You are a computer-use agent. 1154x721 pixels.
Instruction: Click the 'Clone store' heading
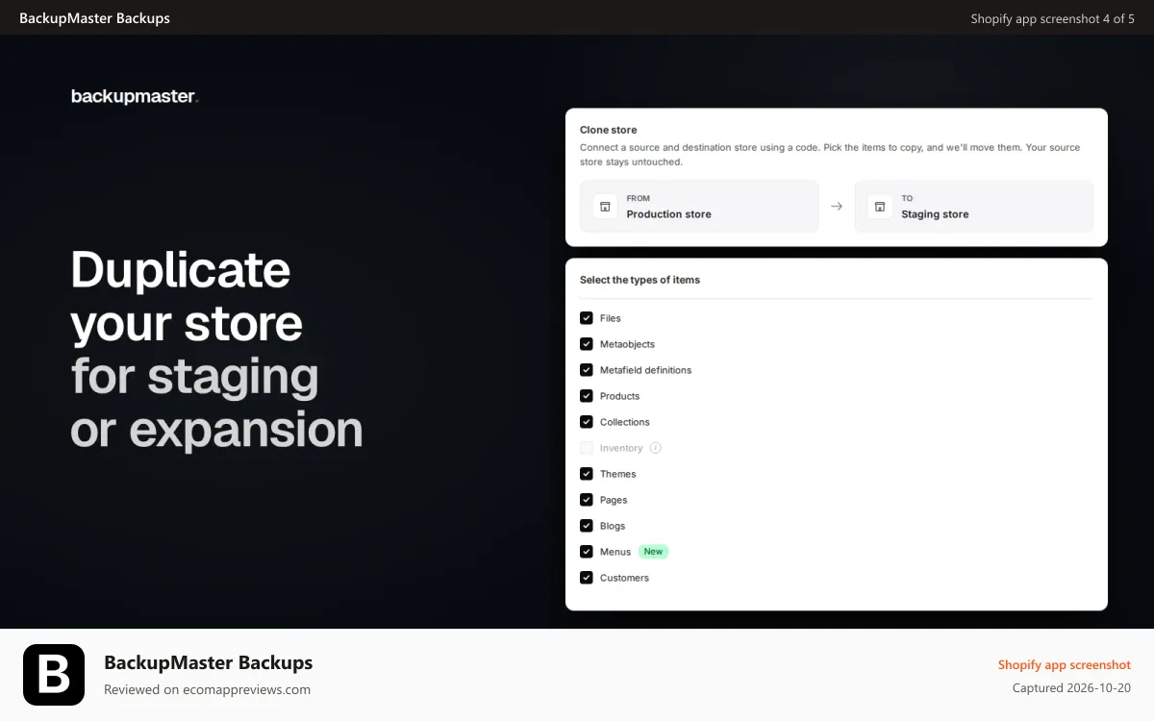pyautogui.click(x=609, y=130)
